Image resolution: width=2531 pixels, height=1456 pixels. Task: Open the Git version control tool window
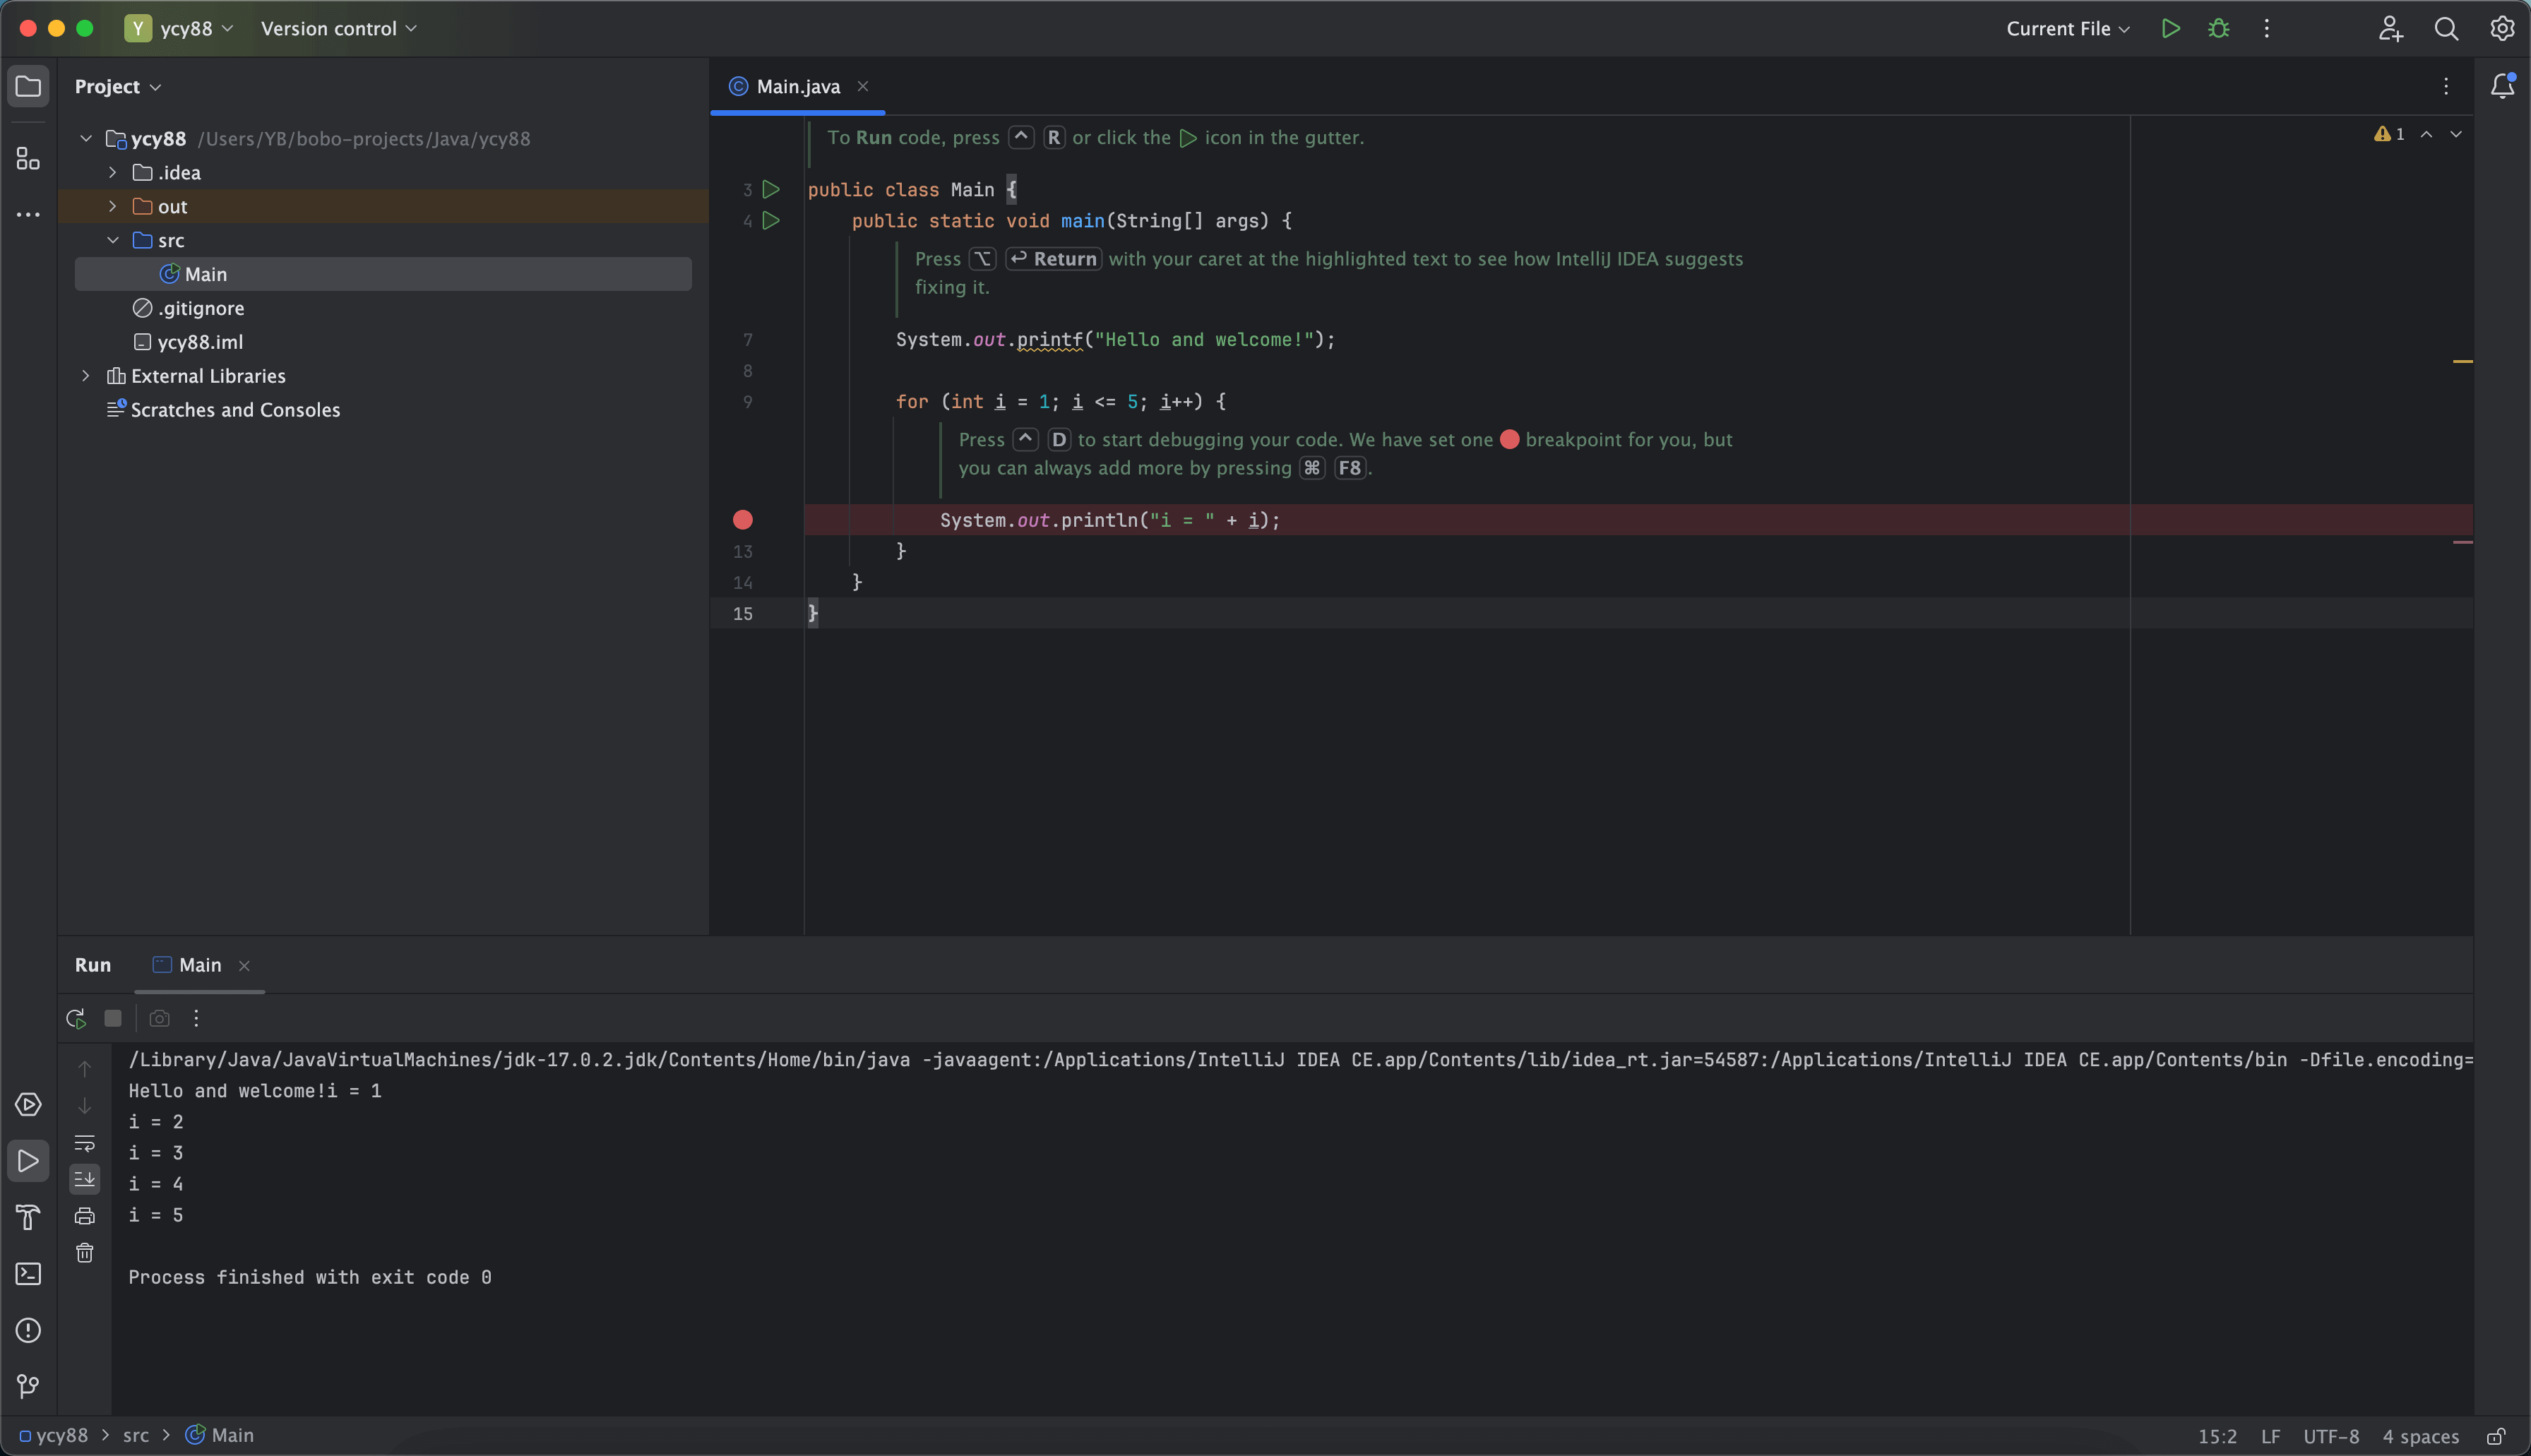[x=28, y=1386]
